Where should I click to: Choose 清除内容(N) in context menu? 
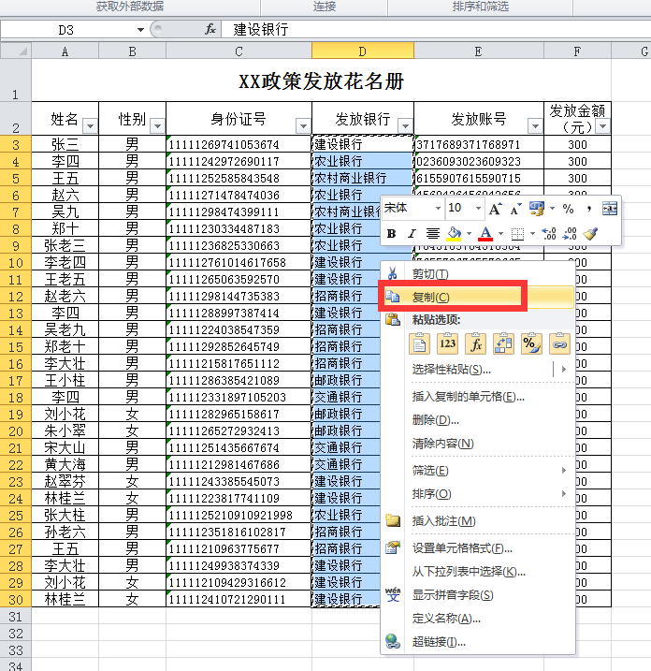coord(477,444)
